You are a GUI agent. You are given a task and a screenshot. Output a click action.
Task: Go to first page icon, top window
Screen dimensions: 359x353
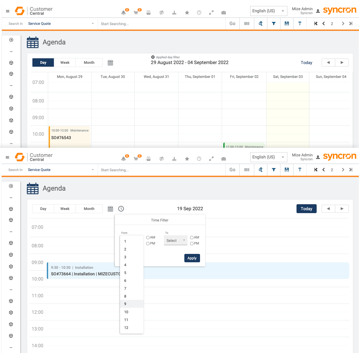point(316,24)
